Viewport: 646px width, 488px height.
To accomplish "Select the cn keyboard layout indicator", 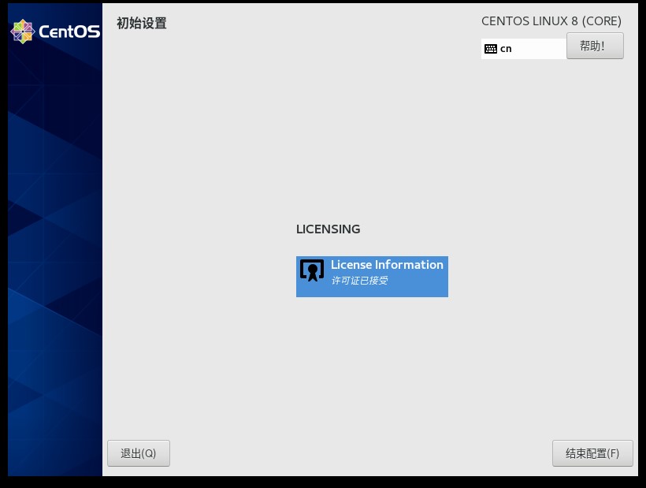I will tap(524, 49).
